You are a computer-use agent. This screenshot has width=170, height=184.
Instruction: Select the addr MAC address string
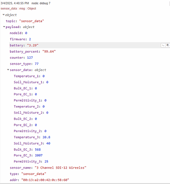[45, 180]
